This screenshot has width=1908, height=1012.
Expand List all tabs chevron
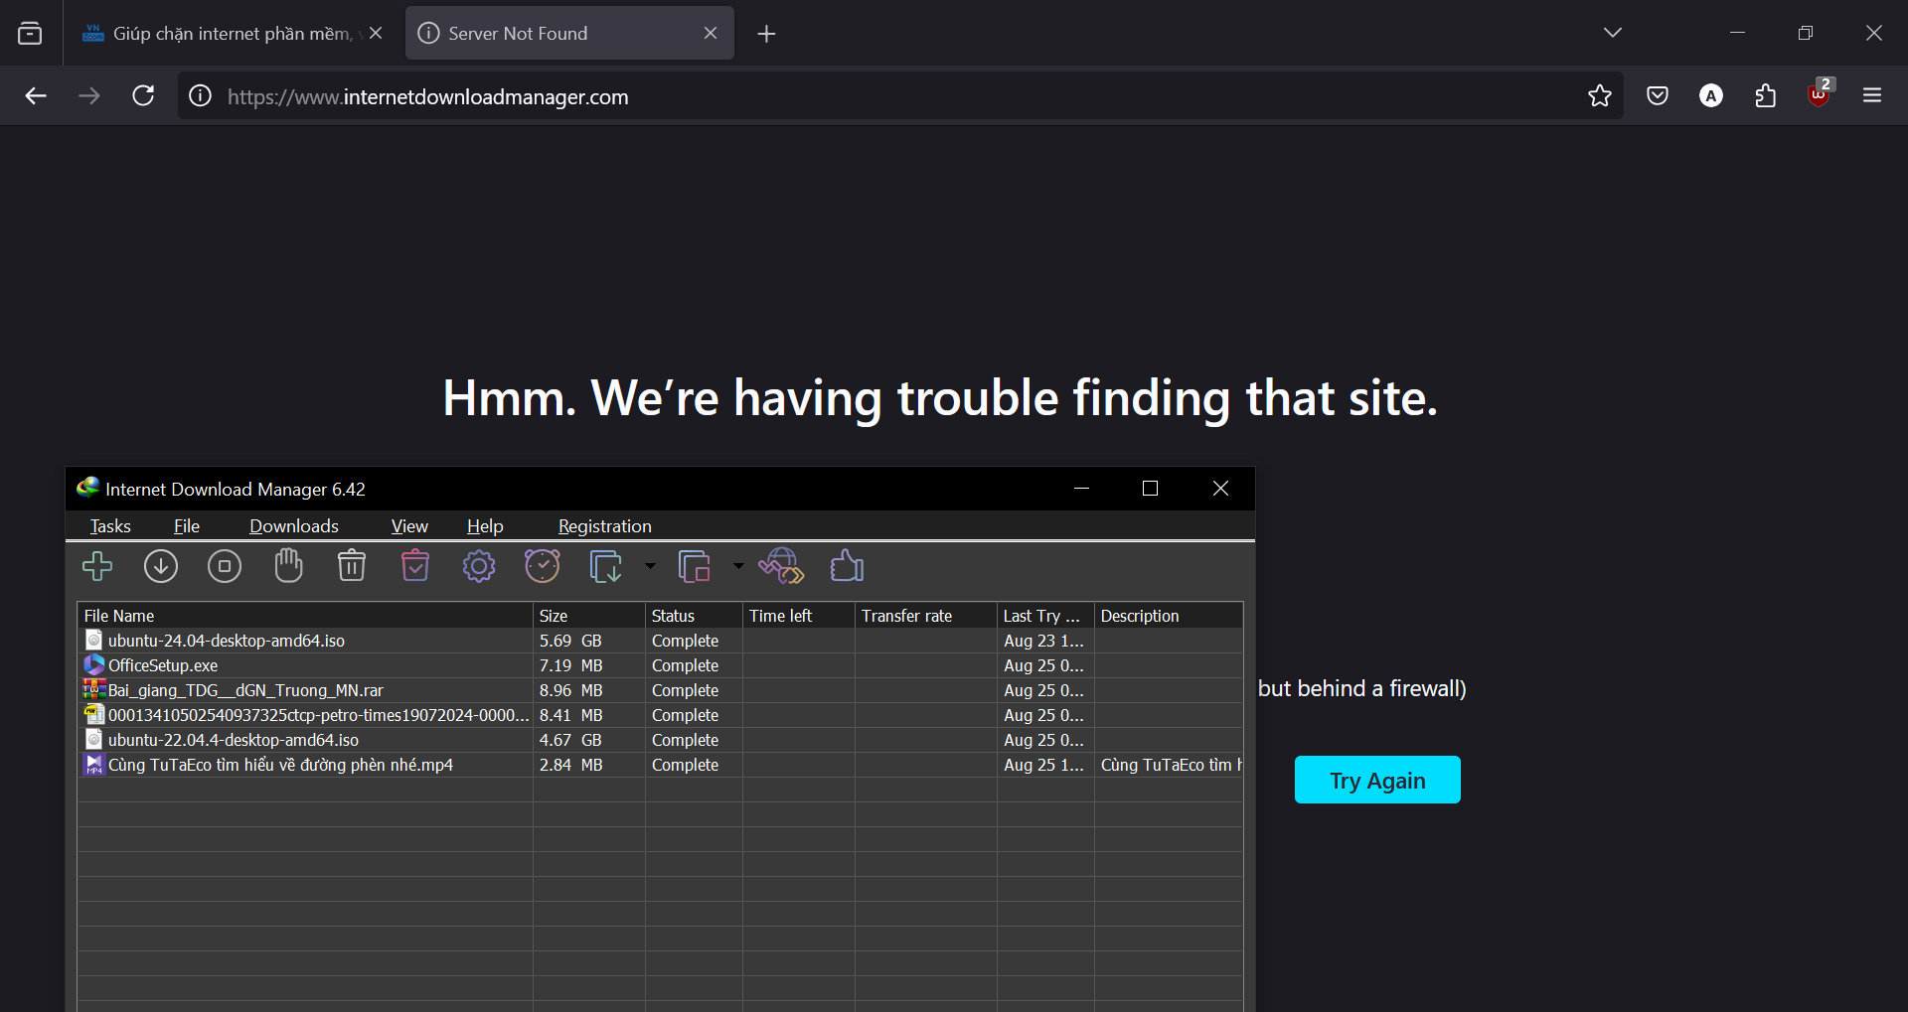1613,33
